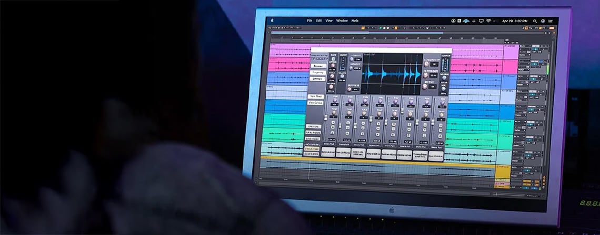Click the Lowcut filter knob
The height and width of the screenshot is (235, 600).
[x=351, y=59]
